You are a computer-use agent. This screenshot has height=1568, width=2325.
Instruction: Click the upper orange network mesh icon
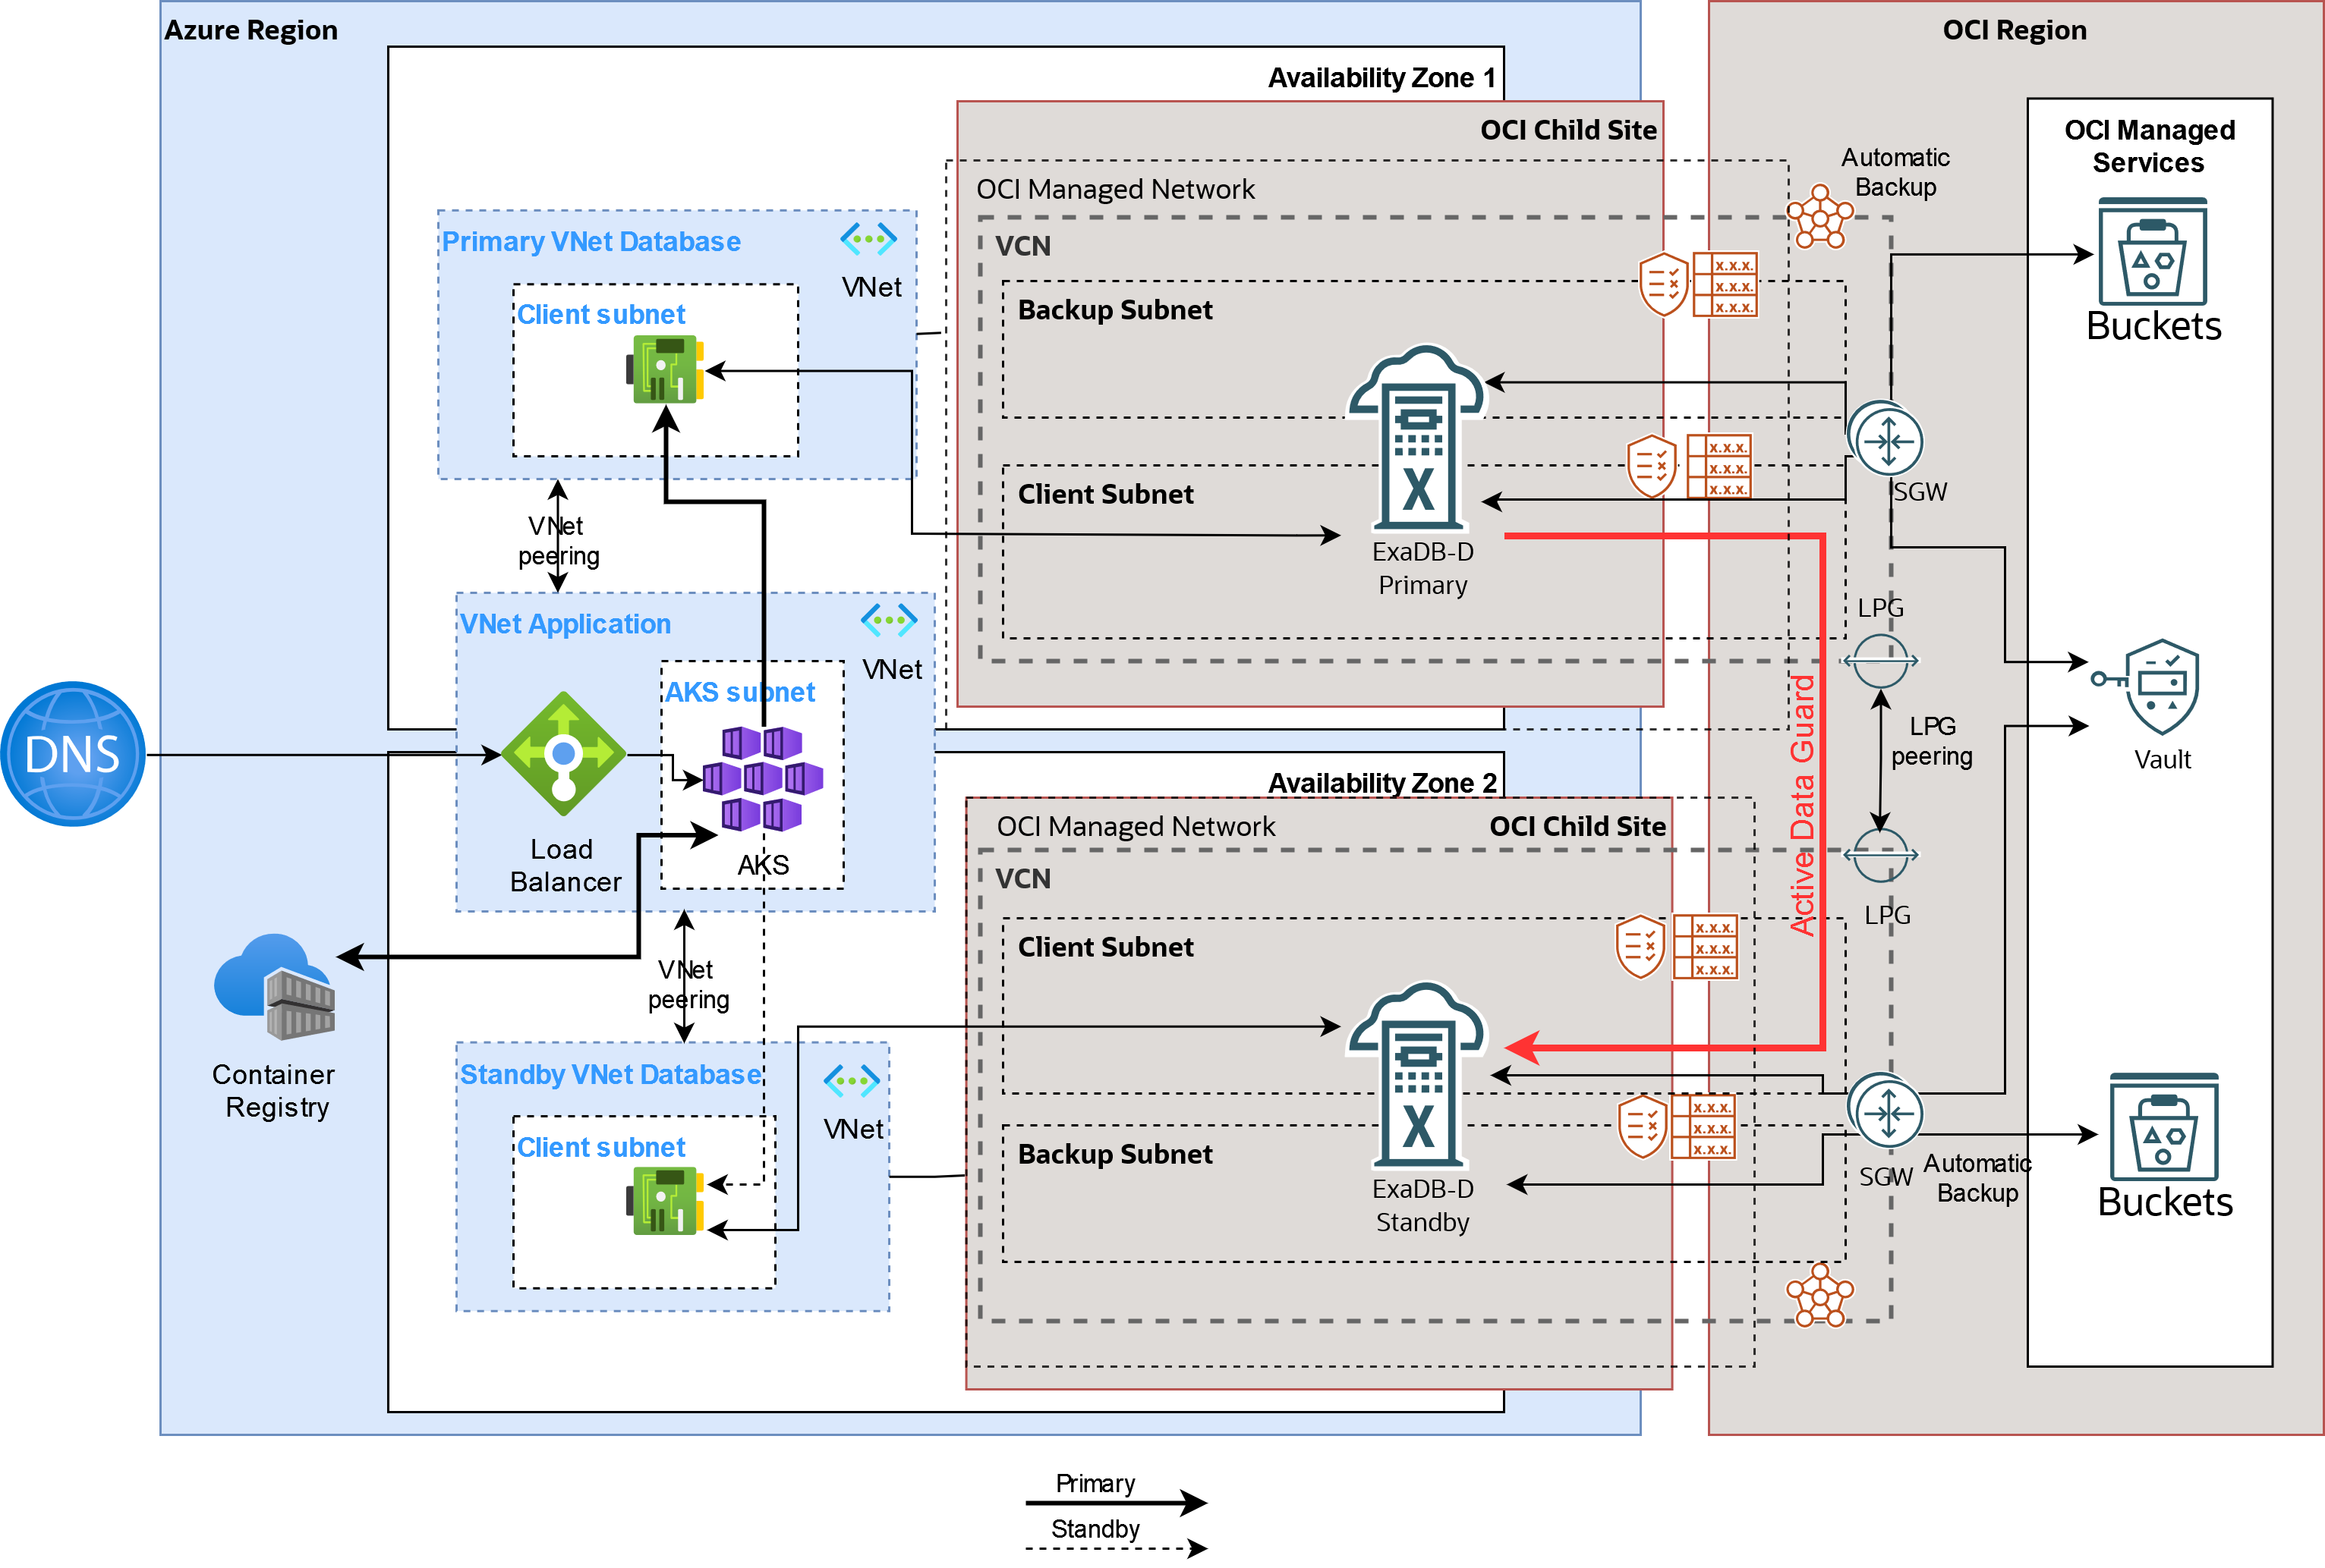1819,216
